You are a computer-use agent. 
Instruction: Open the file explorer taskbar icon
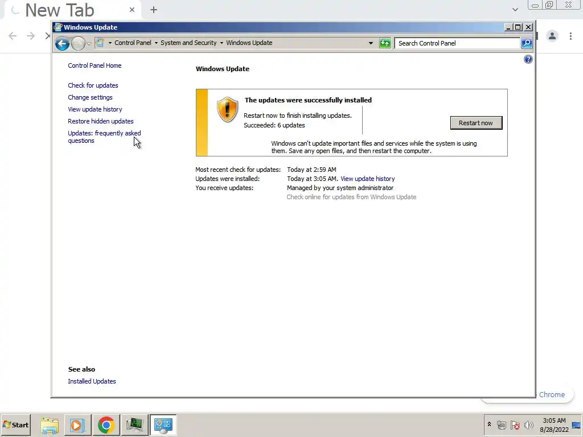click(x=50, y=425)
